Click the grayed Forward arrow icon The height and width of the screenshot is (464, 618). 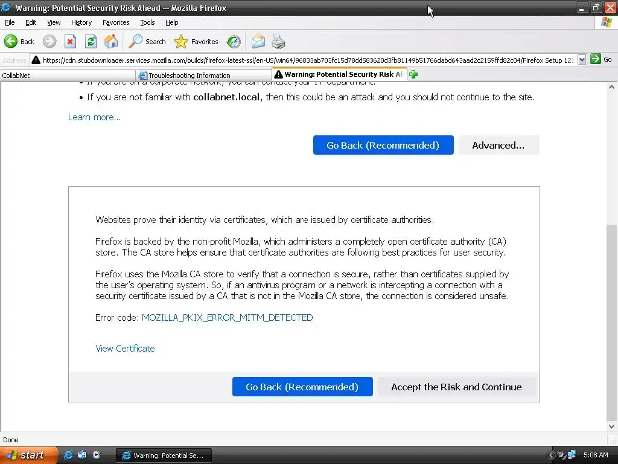[x=49, y=42]
